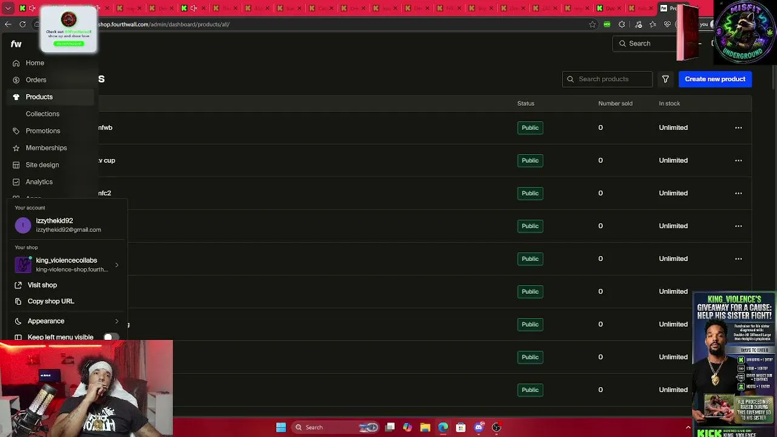
Task: Expand the Appearance submenu chevron
Action: click(117, 321)
